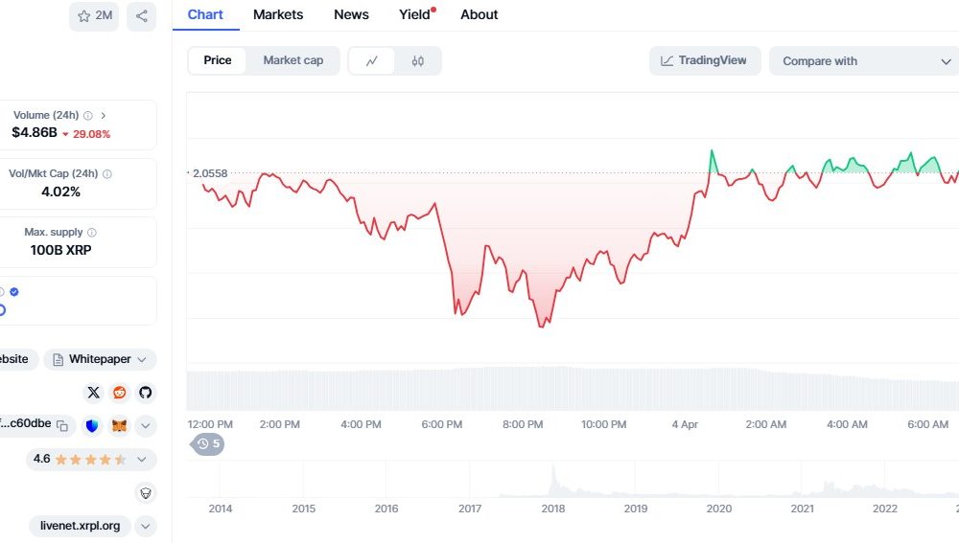Image resolution: width=959 pixels, height=543 pixels.
Task: Open the News tab
Action: point(351,14)
